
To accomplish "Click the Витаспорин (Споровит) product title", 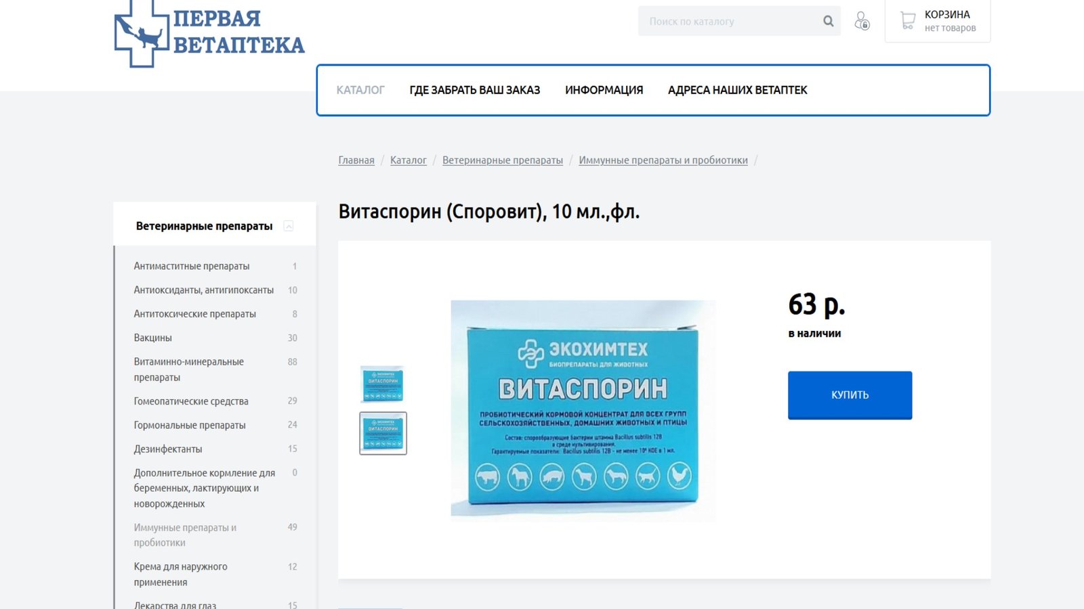I will [x=489, y=212].
